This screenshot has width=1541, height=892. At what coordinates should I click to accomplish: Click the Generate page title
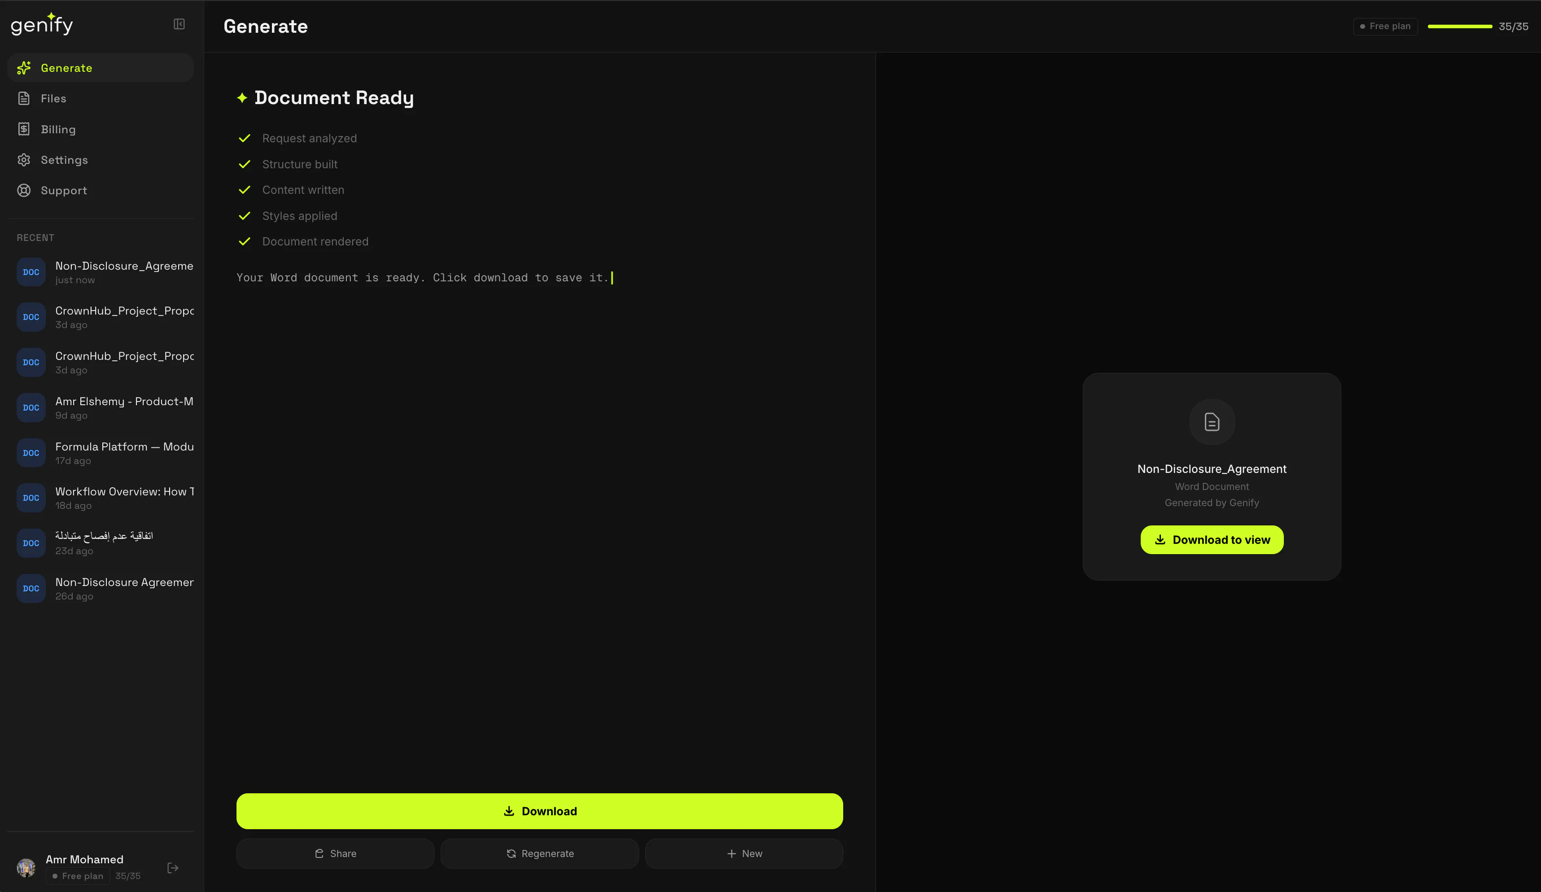[x=265, y=26]
